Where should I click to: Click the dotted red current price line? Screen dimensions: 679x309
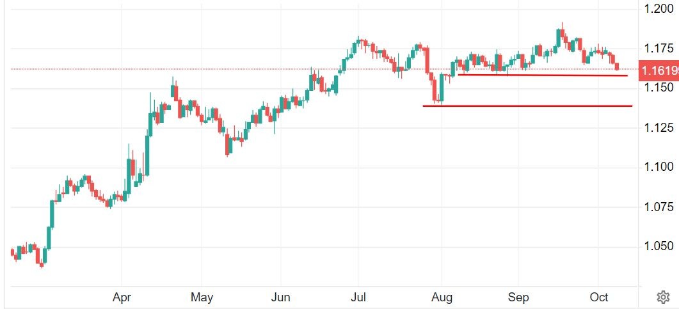click(192, 69)
